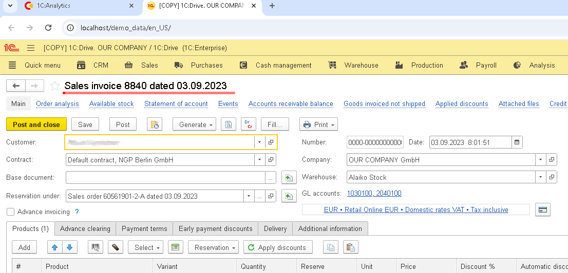The width and height of the screenshot is (568, 273).
Task: Click the discount card icon
Action: point(542,209)
